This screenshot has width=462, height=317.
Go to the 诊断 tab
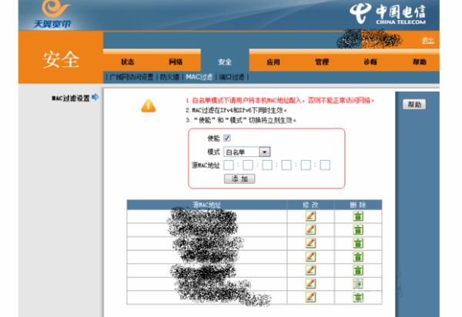370,62
